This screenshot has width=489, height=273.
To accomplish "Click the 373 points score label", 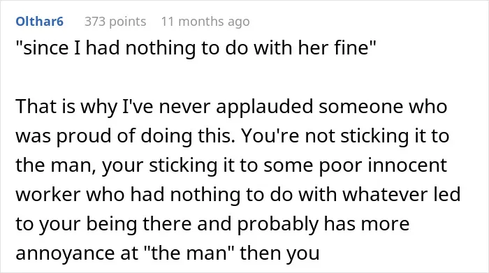I will pyautogui.click(x=115, y=22).
